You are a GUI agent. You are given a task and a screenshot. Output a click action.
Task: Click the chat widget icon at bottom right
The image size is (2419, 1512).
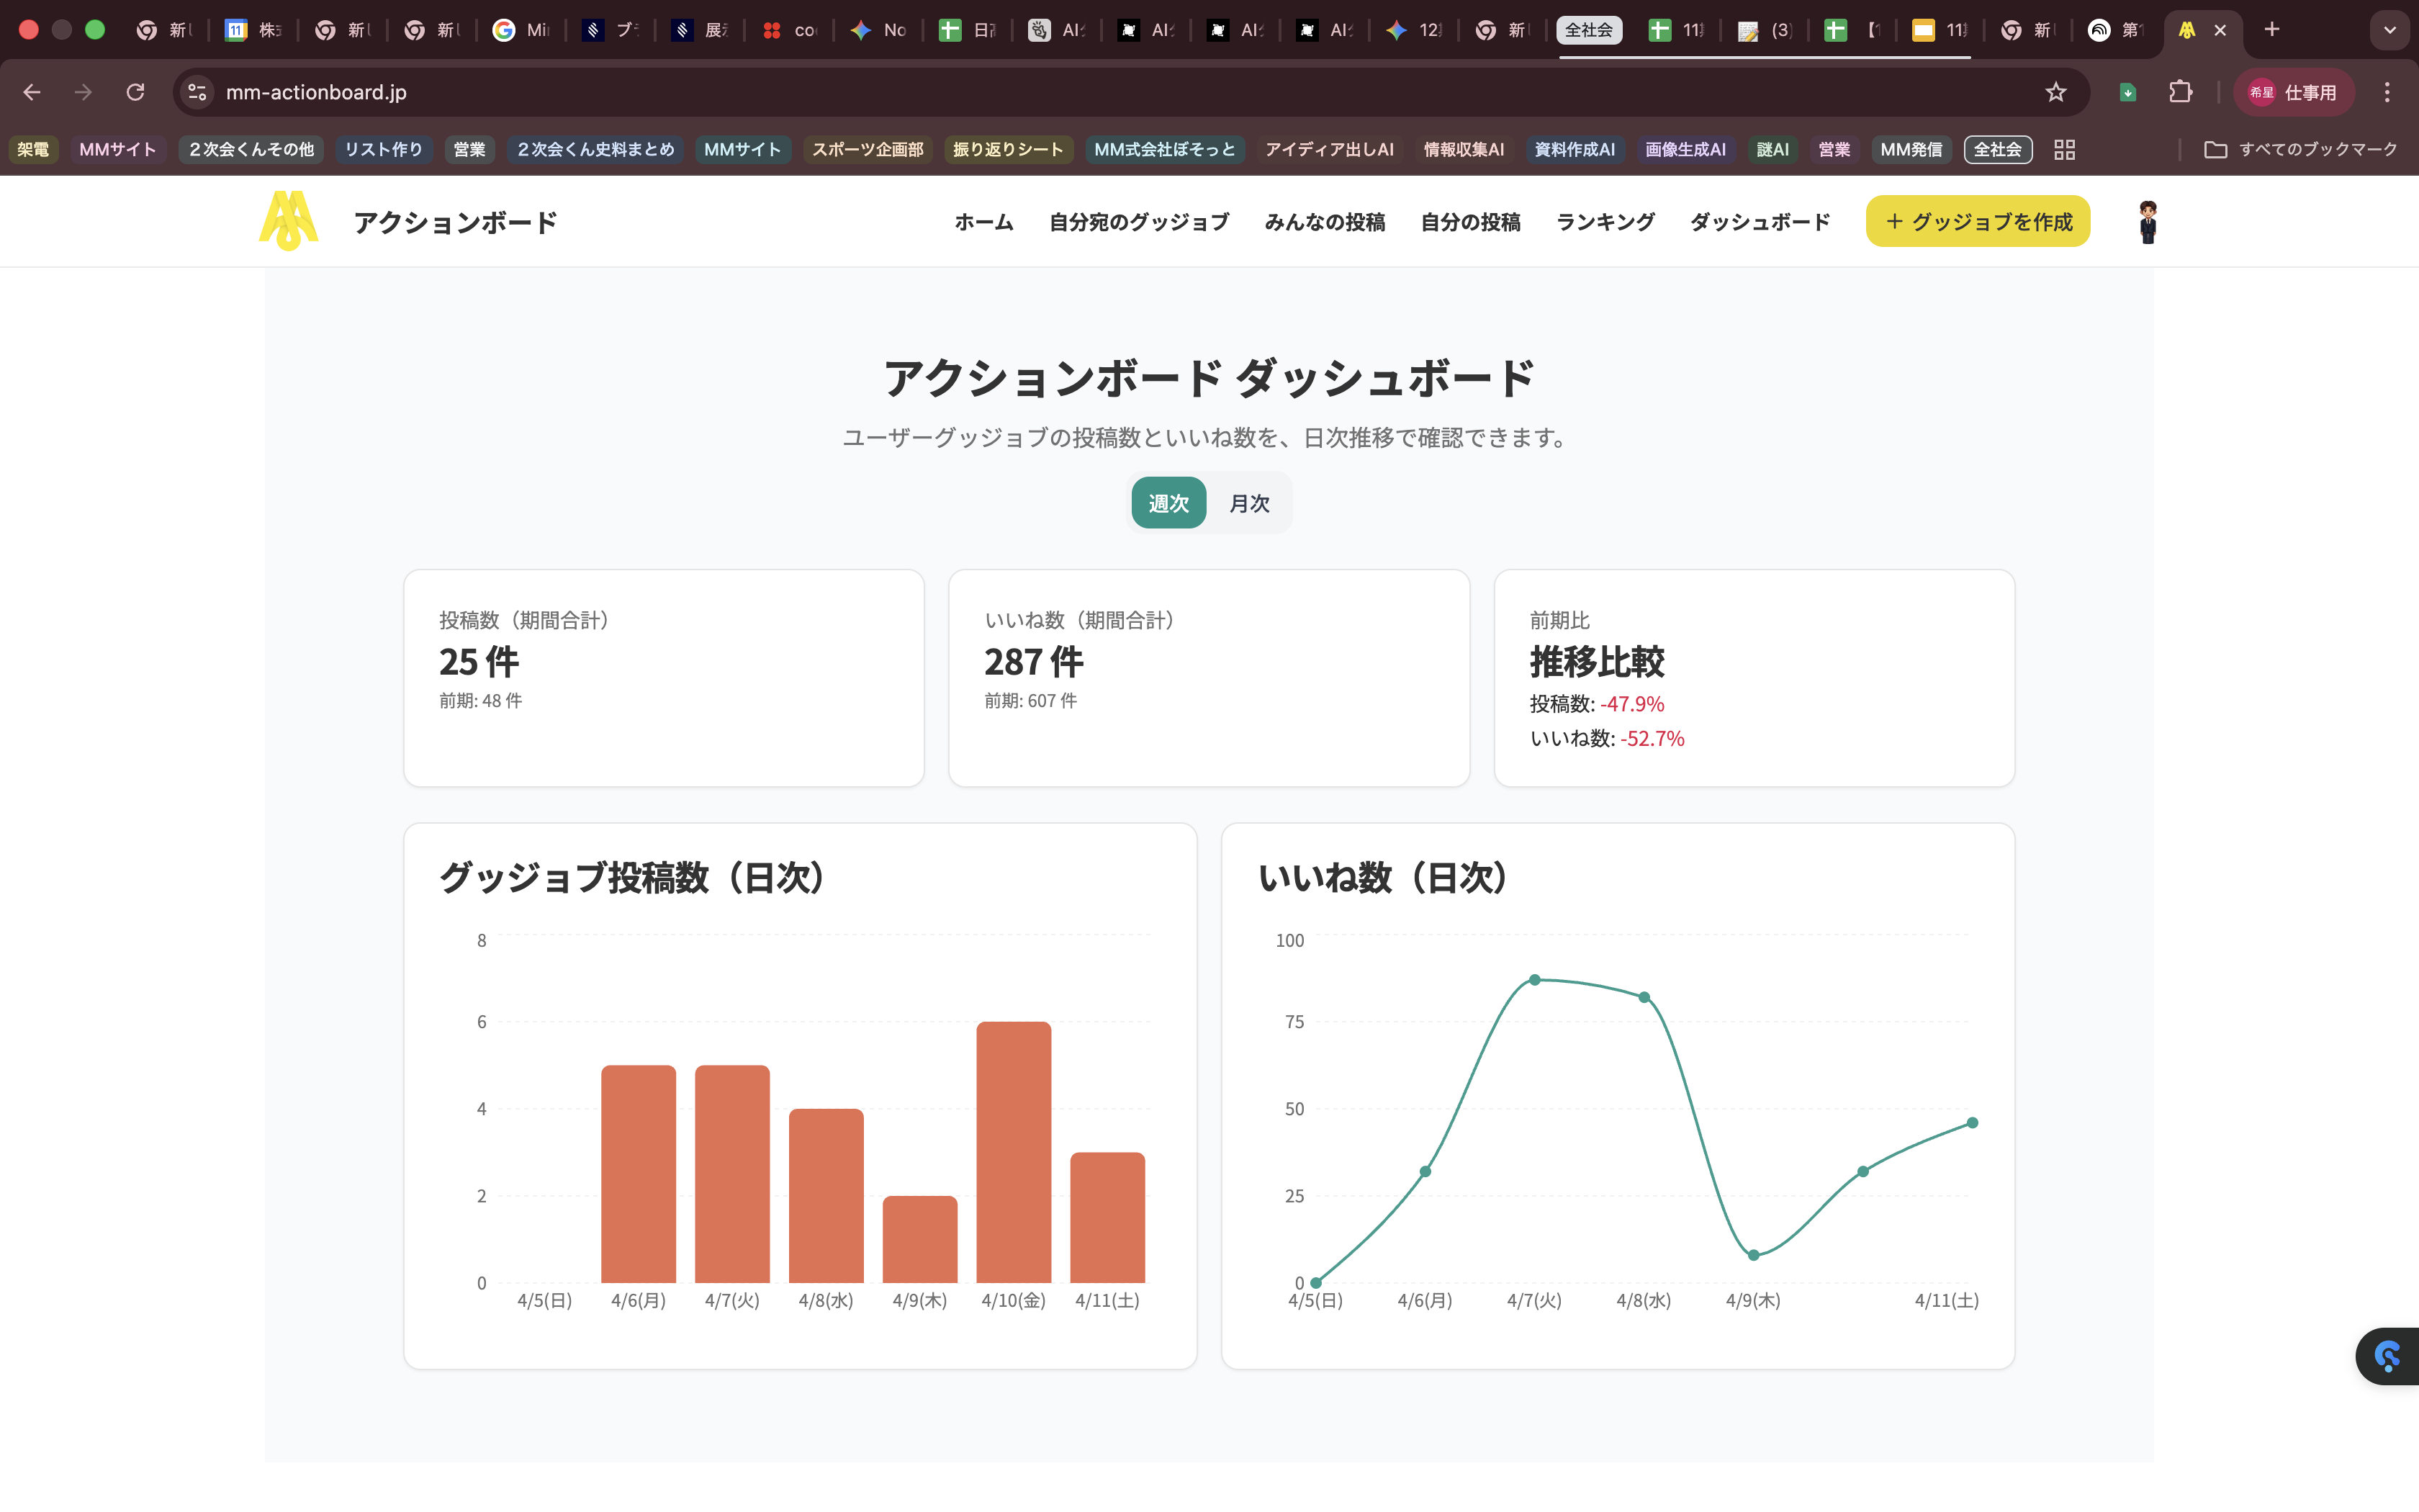point(2388,1356)
